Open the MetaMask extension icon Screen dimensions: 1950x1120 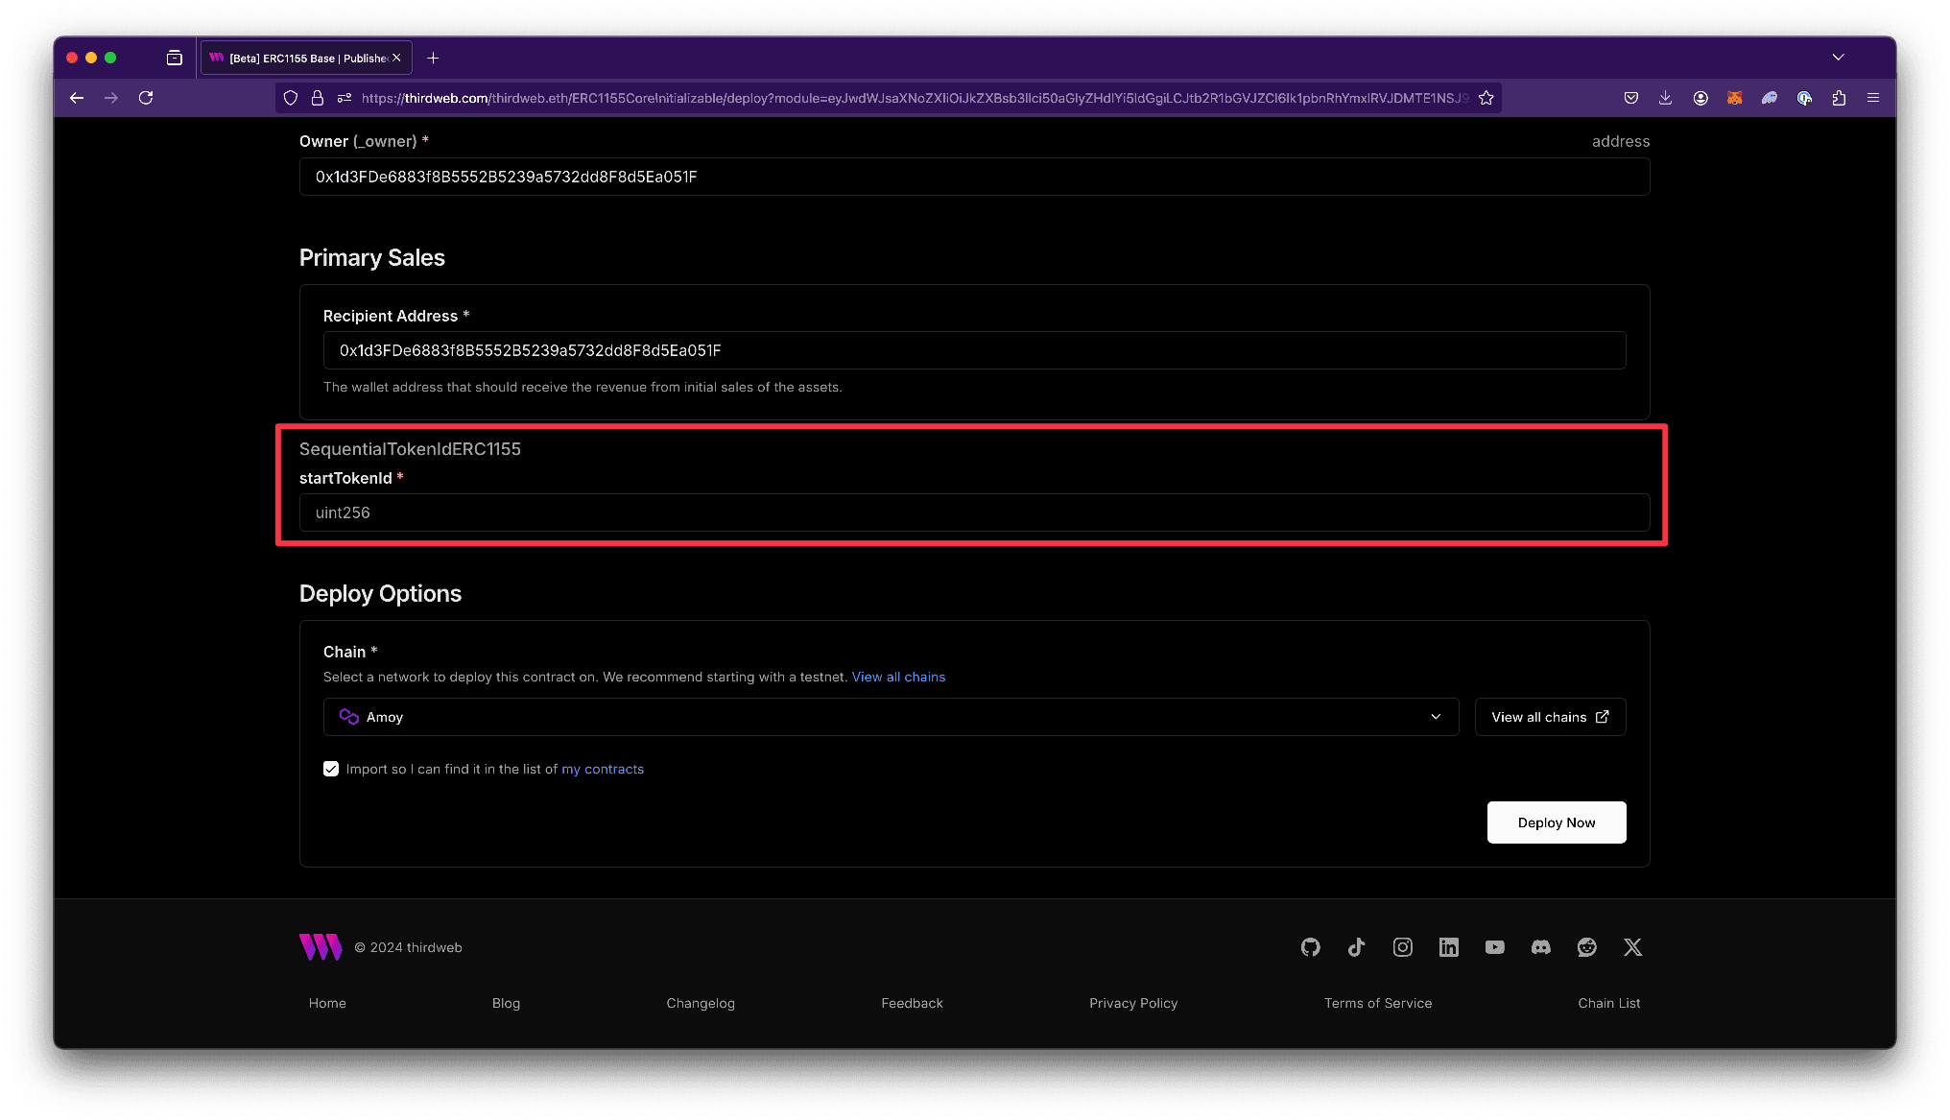(x=1735, y=97)
